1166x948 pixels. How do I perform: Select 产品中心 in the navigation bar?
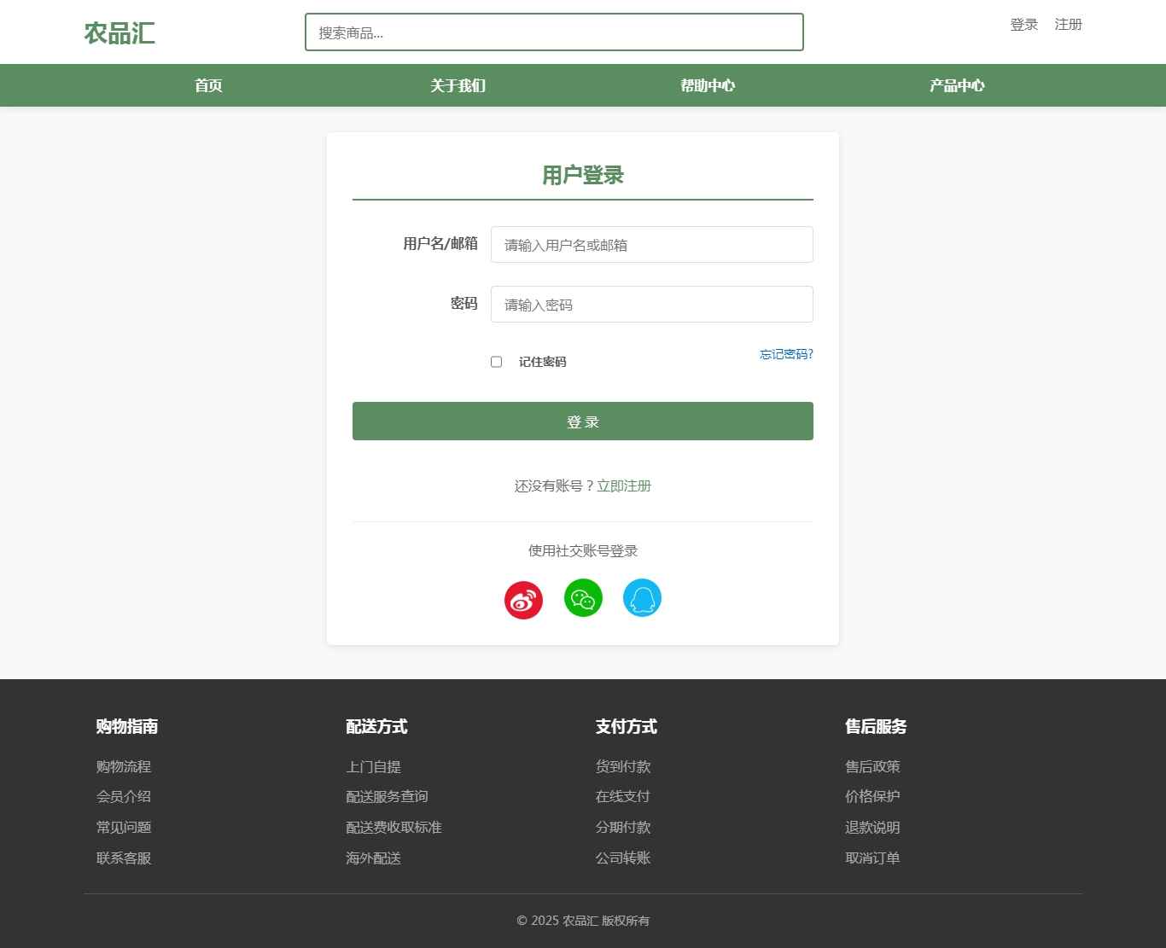(957, 85)
